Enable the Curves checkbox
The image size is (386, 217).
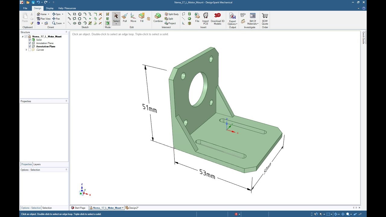(x=30, y=50)
